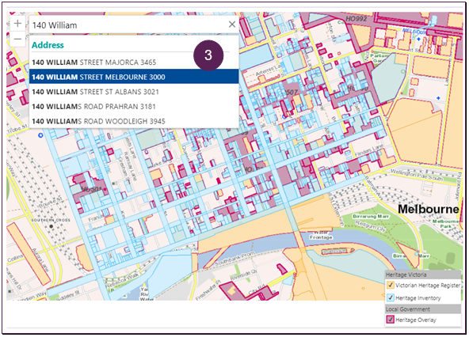Screen dimensions: 469x337
Task: Choose 140 Williams Road Woodleigh 3945
Action: click(134, 121)
